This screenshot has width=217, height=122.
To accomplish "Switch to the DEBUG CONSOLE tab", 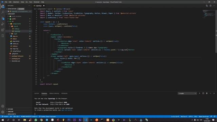I will point(54,94).
